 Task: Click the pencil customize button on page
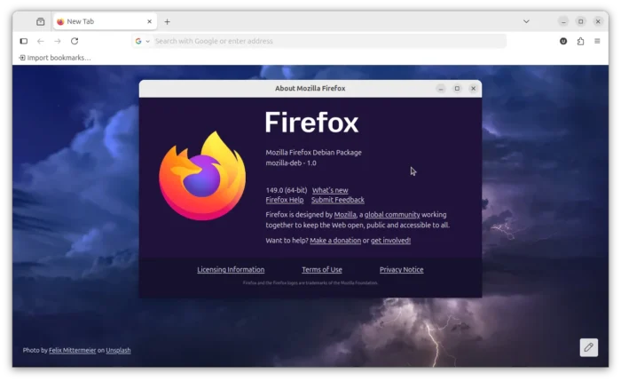coord(588,347)
